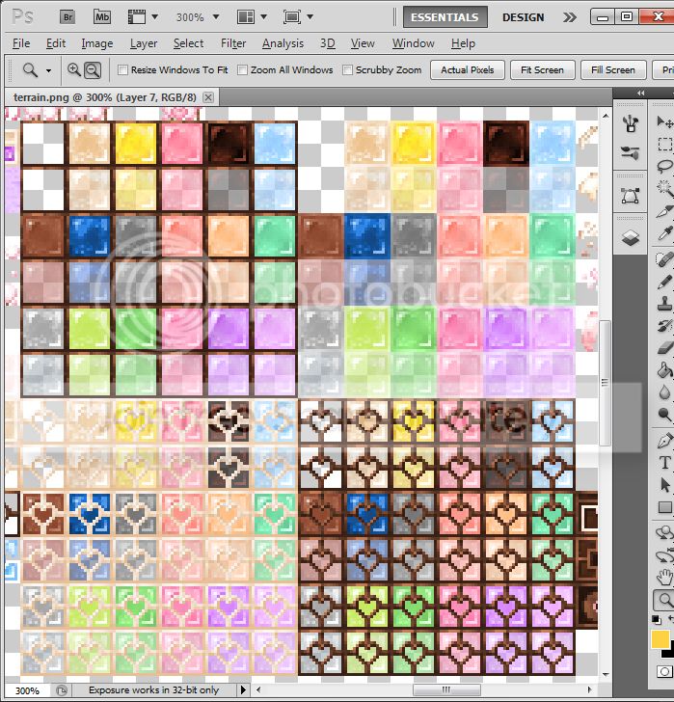Select the Lasso tool
The height and width of the screenshot is (702, 674).
(x=664, y=166)
